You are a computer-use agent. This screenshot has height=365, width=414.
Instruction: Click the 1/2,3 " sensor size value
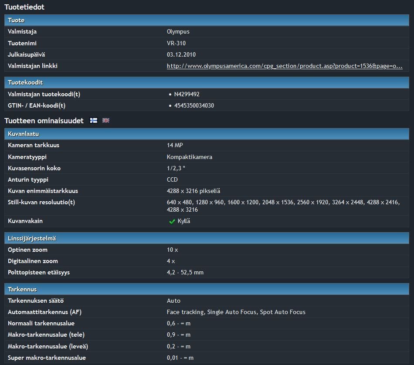pyautogui.click(x=176, y=168)
